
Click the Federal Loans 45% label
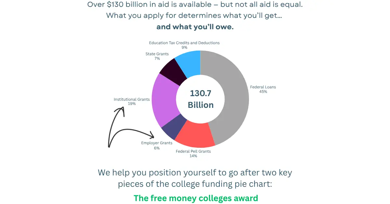click(263, 89)
